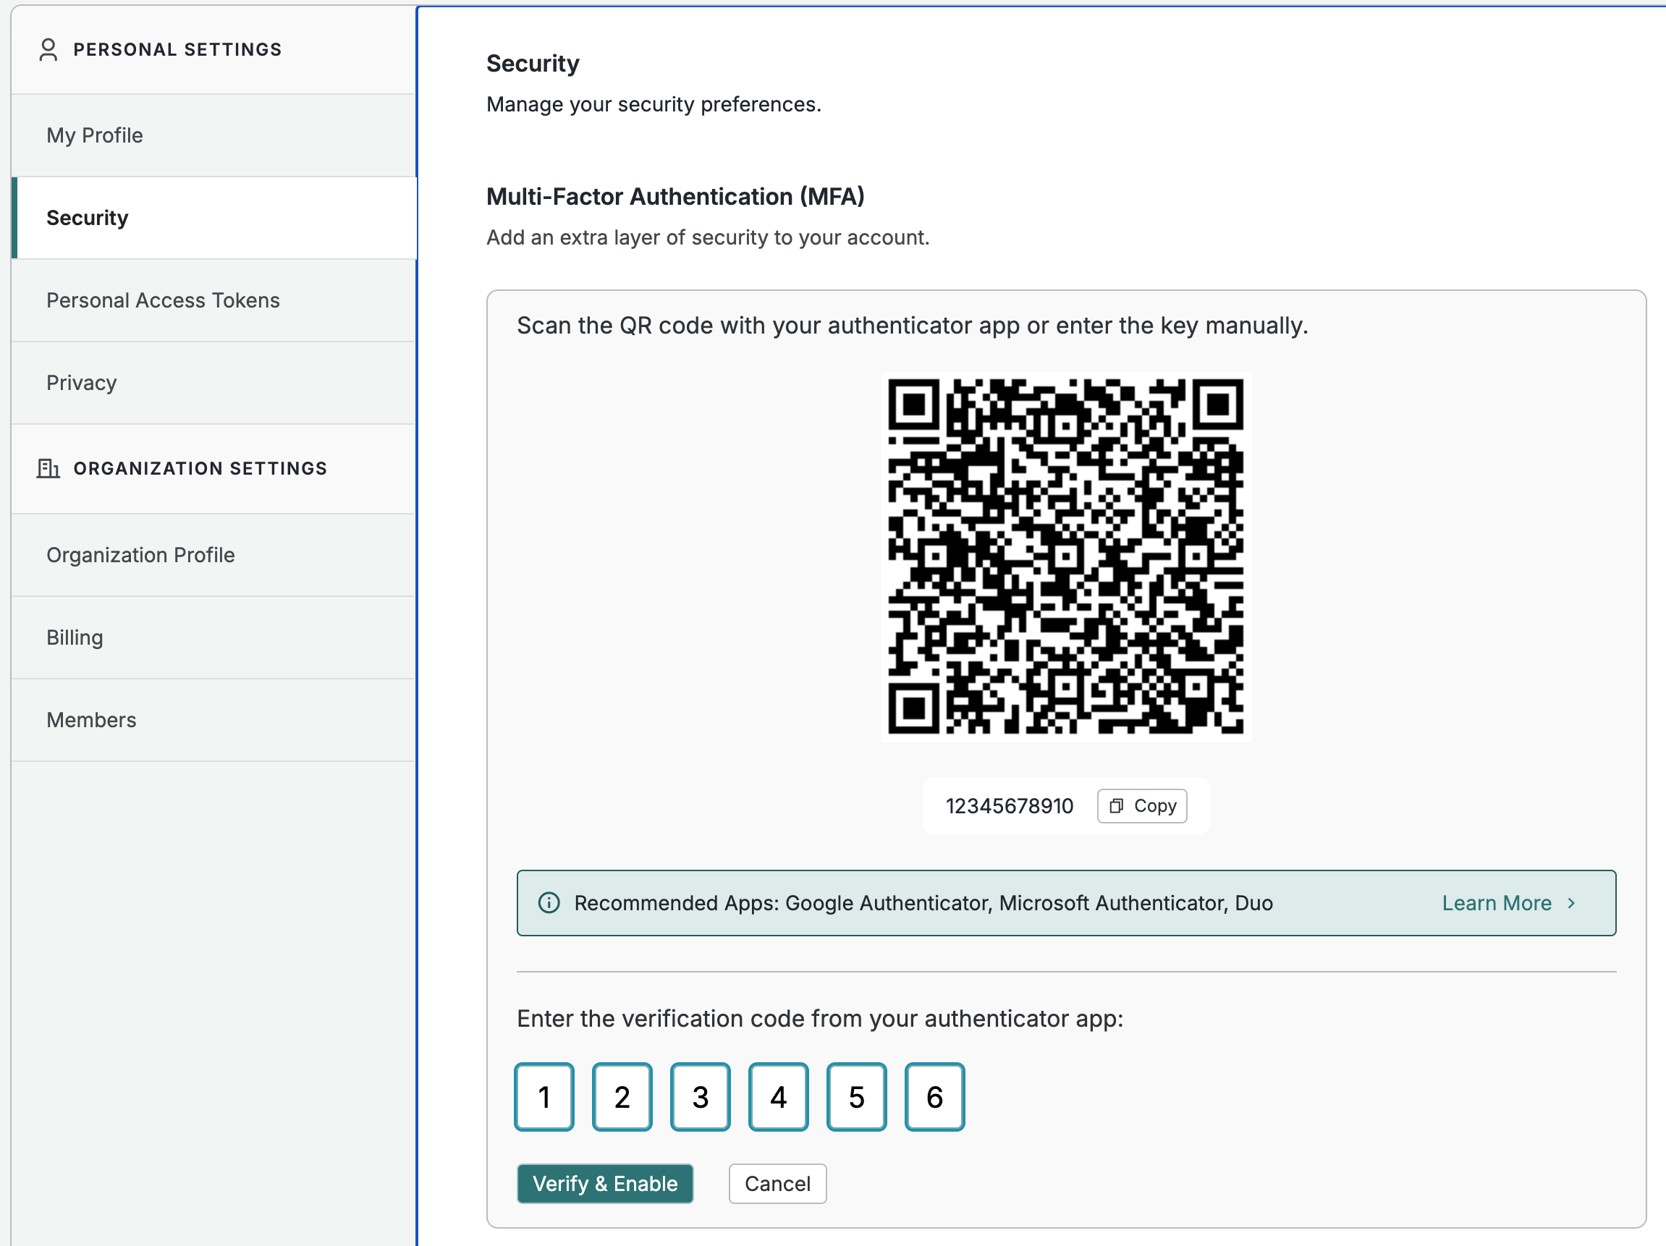
Task: Click the chevron arrow after Learn More
Action: tap(1571, 903)
